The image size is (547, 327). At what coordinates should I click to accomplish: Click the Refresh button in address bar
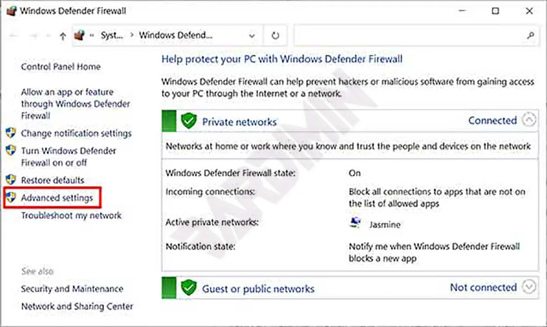(275, 36)
